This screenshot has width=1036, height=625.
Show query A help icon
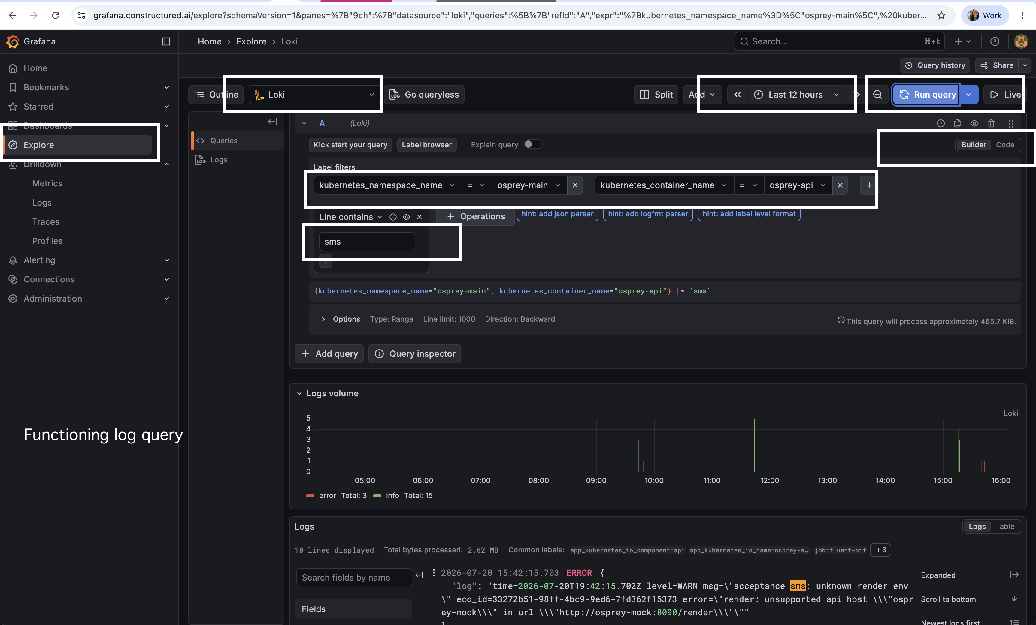941,123
